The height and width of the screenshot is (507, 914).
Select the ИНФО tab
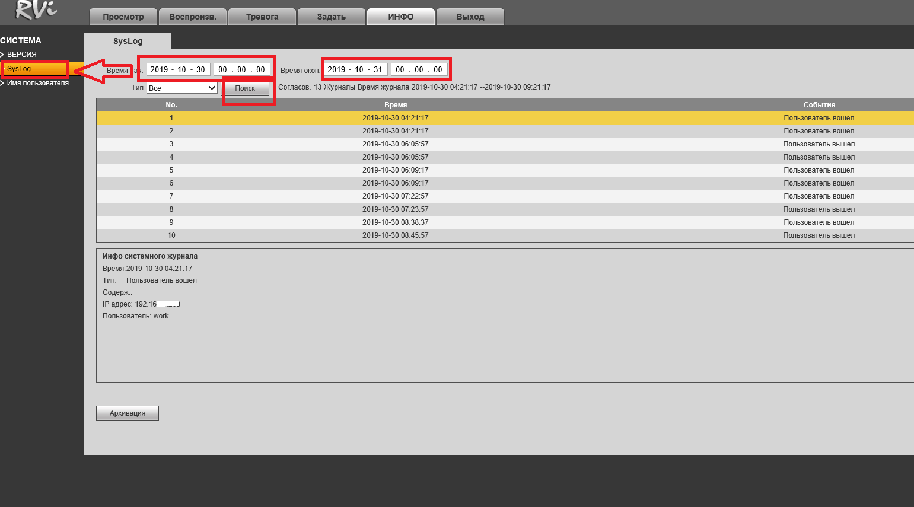(x=401, y=17)
